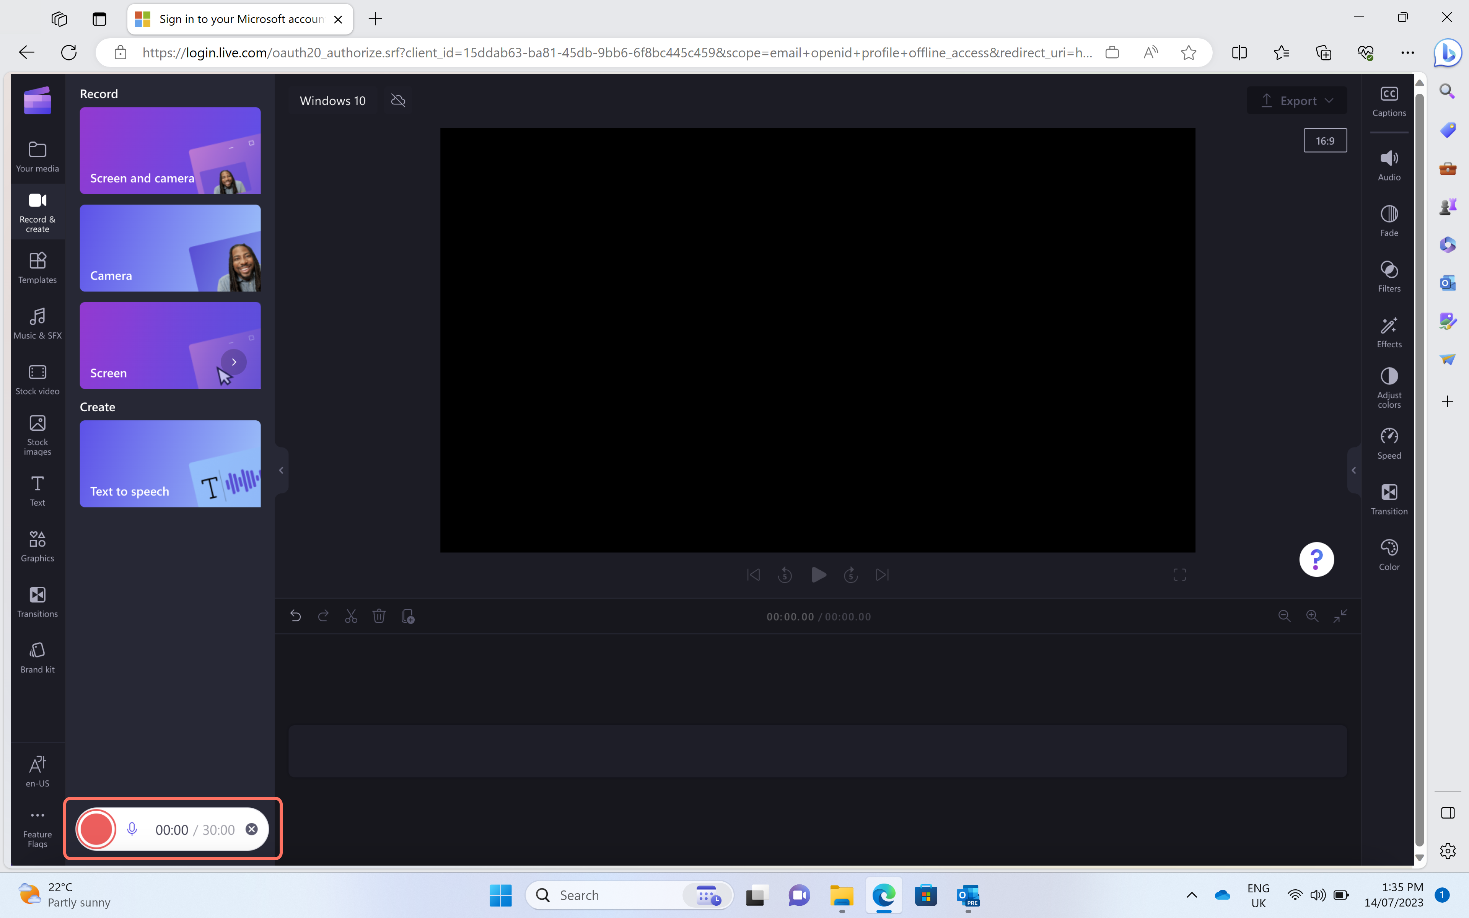
Task: Open Your media panel
Action: coord(37,157)
